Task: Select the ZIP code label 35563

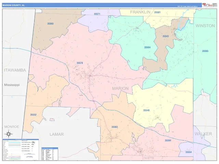Action: point(115,127)
